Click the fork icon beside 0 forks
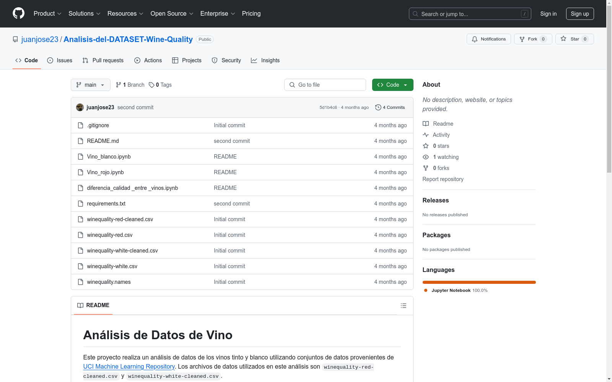The width and height of the screenshot is (612, 382). point(426,168)
